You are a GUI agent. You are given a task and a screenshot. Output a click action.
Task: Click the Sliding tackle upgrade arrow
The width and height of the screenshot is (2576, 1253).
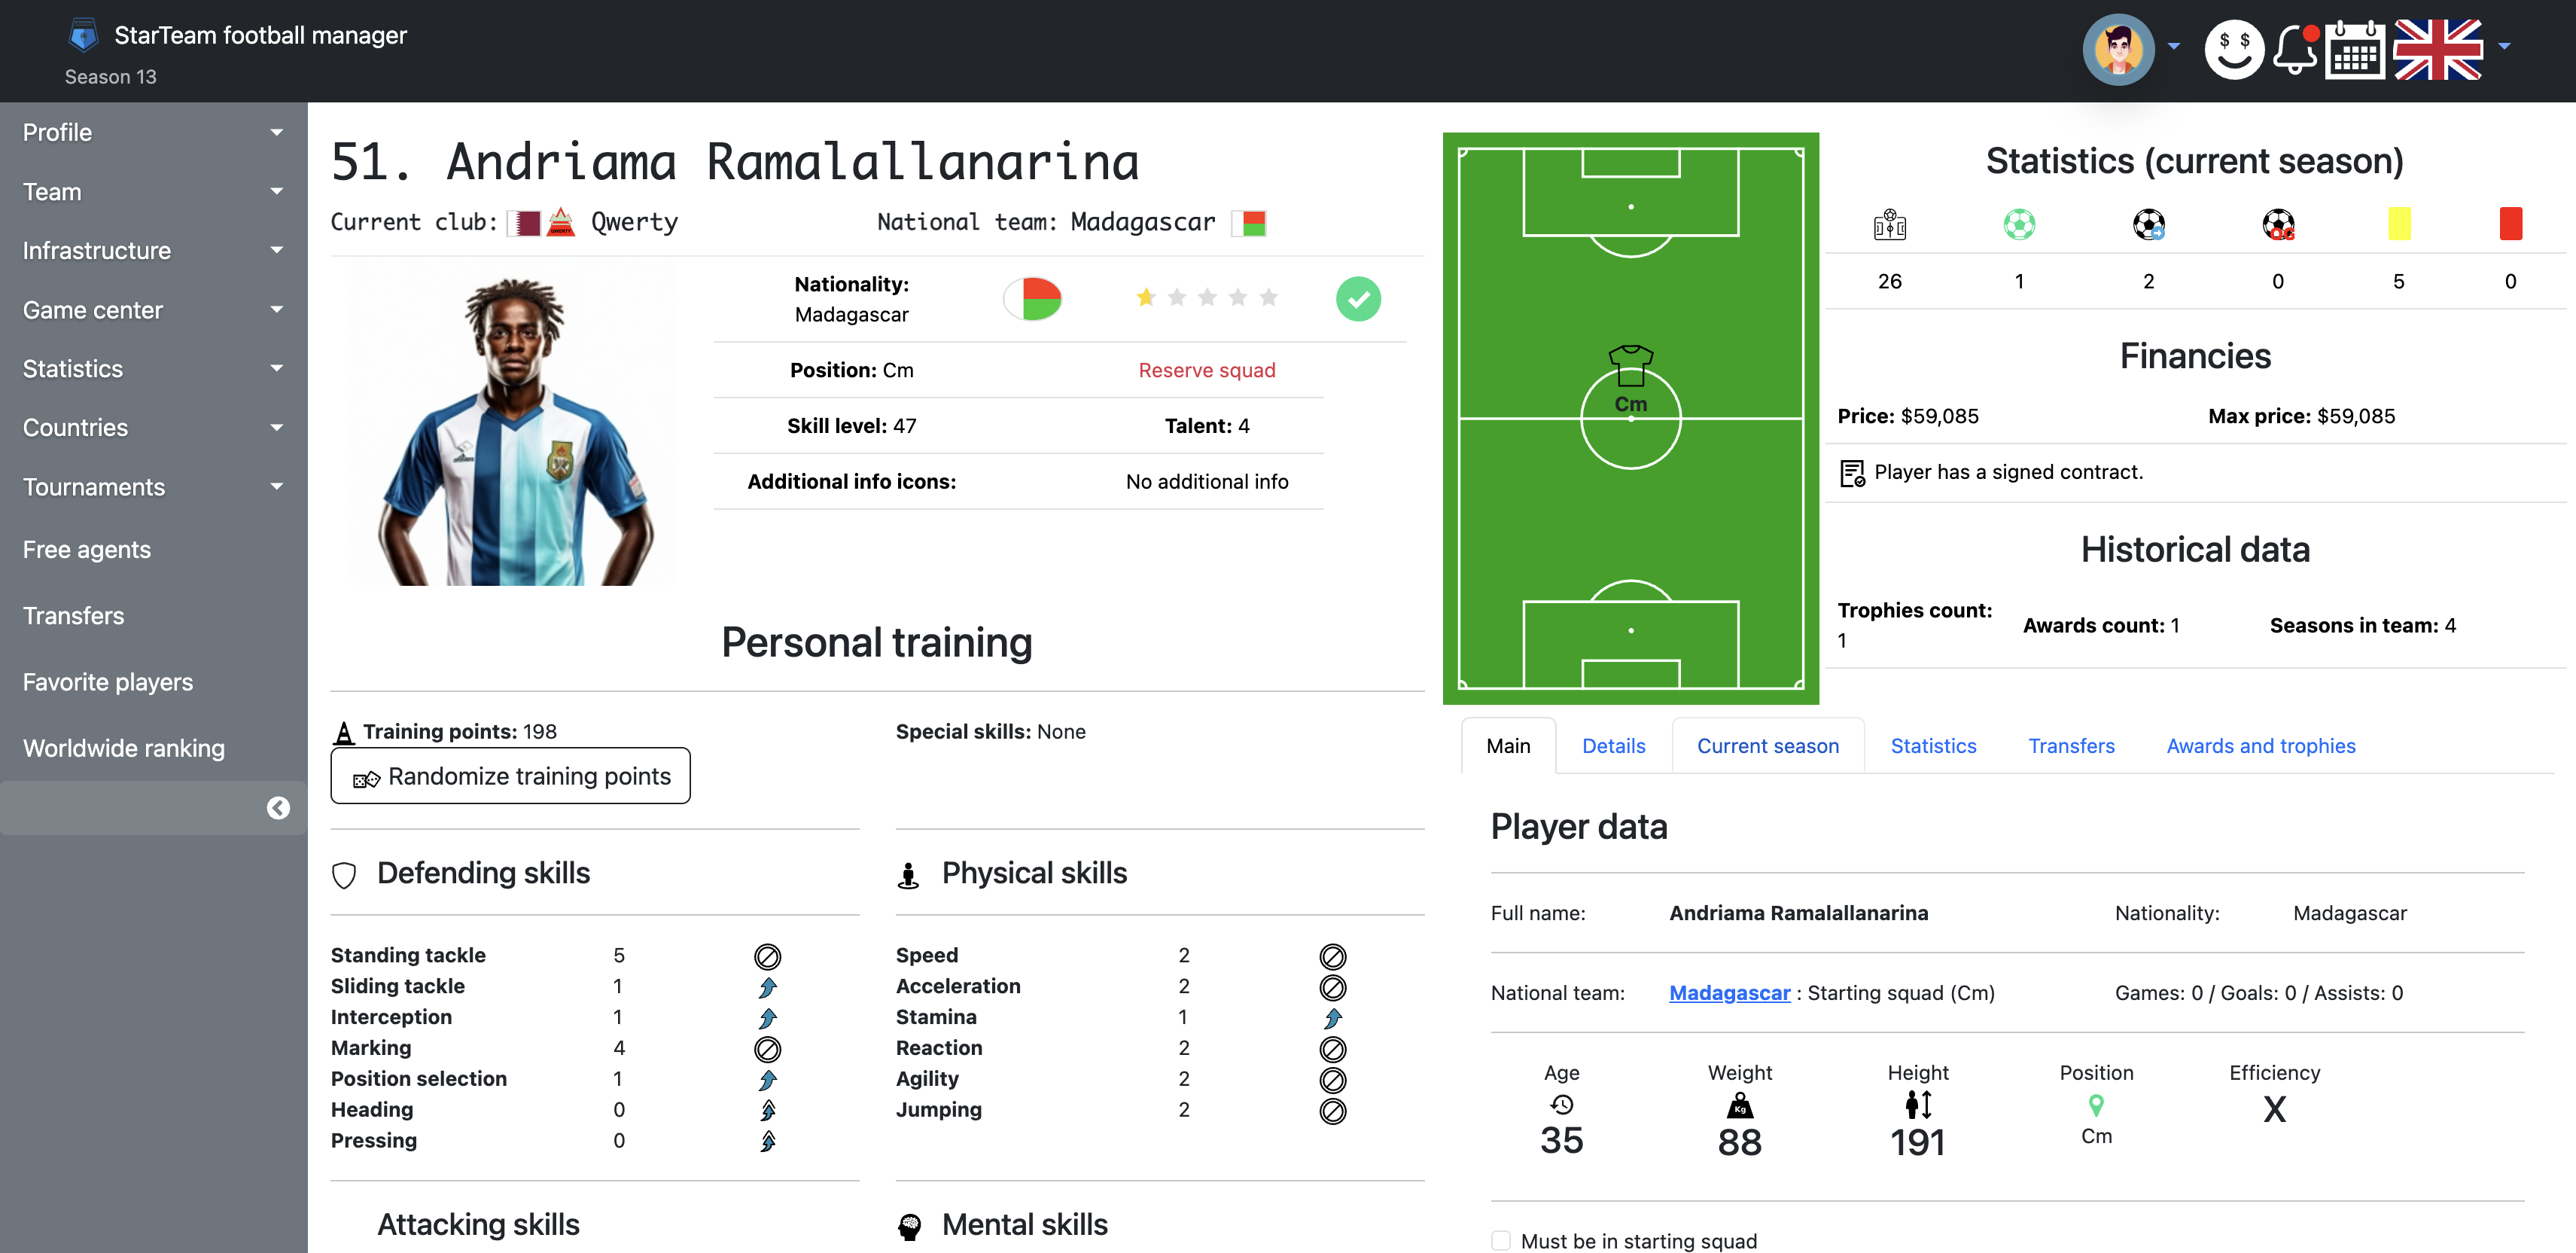point(767,987)
